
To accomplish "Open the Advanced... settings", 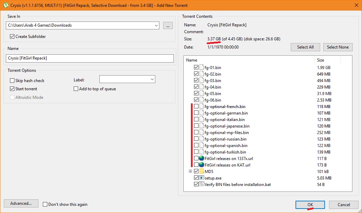I will (21, 203).
